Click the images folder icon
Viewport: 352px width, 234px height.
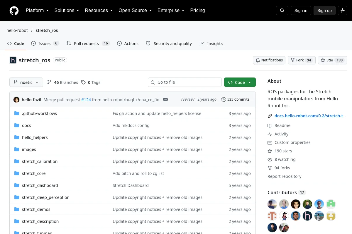(x=17, y=149)
